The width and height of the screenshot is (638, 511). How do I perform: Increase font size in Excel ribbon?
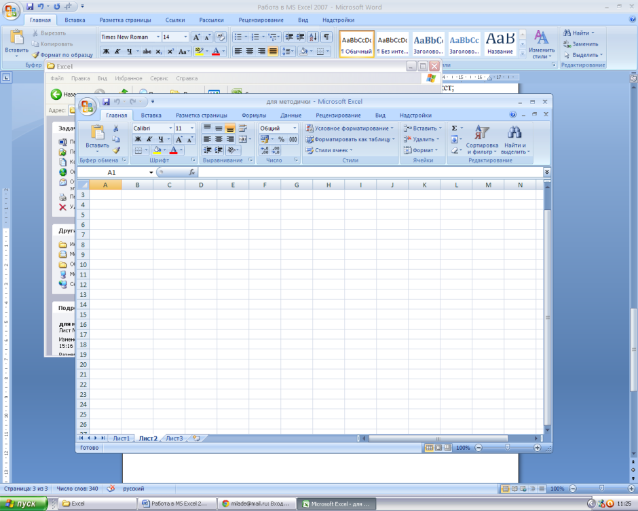coord(179,139)
